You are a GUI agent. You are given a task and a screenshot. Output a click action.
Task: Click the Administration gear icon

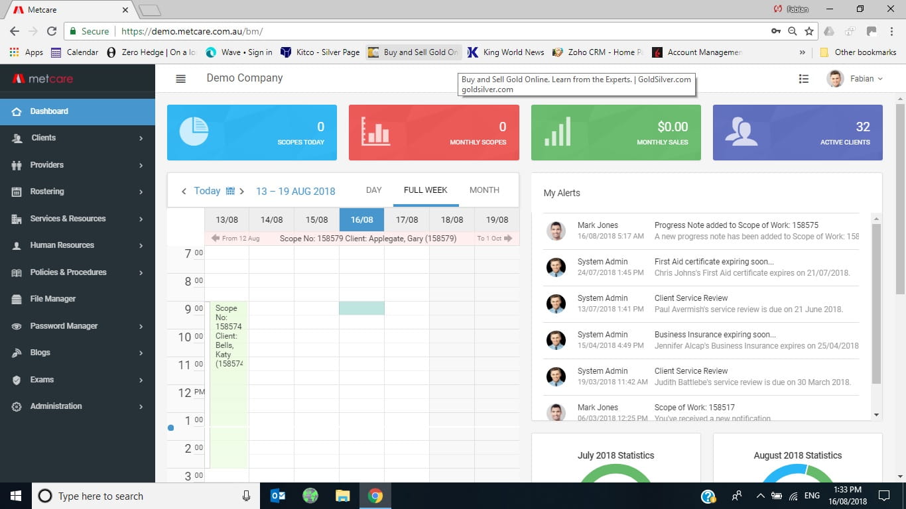pyautogui.click(x=17, y=406)
